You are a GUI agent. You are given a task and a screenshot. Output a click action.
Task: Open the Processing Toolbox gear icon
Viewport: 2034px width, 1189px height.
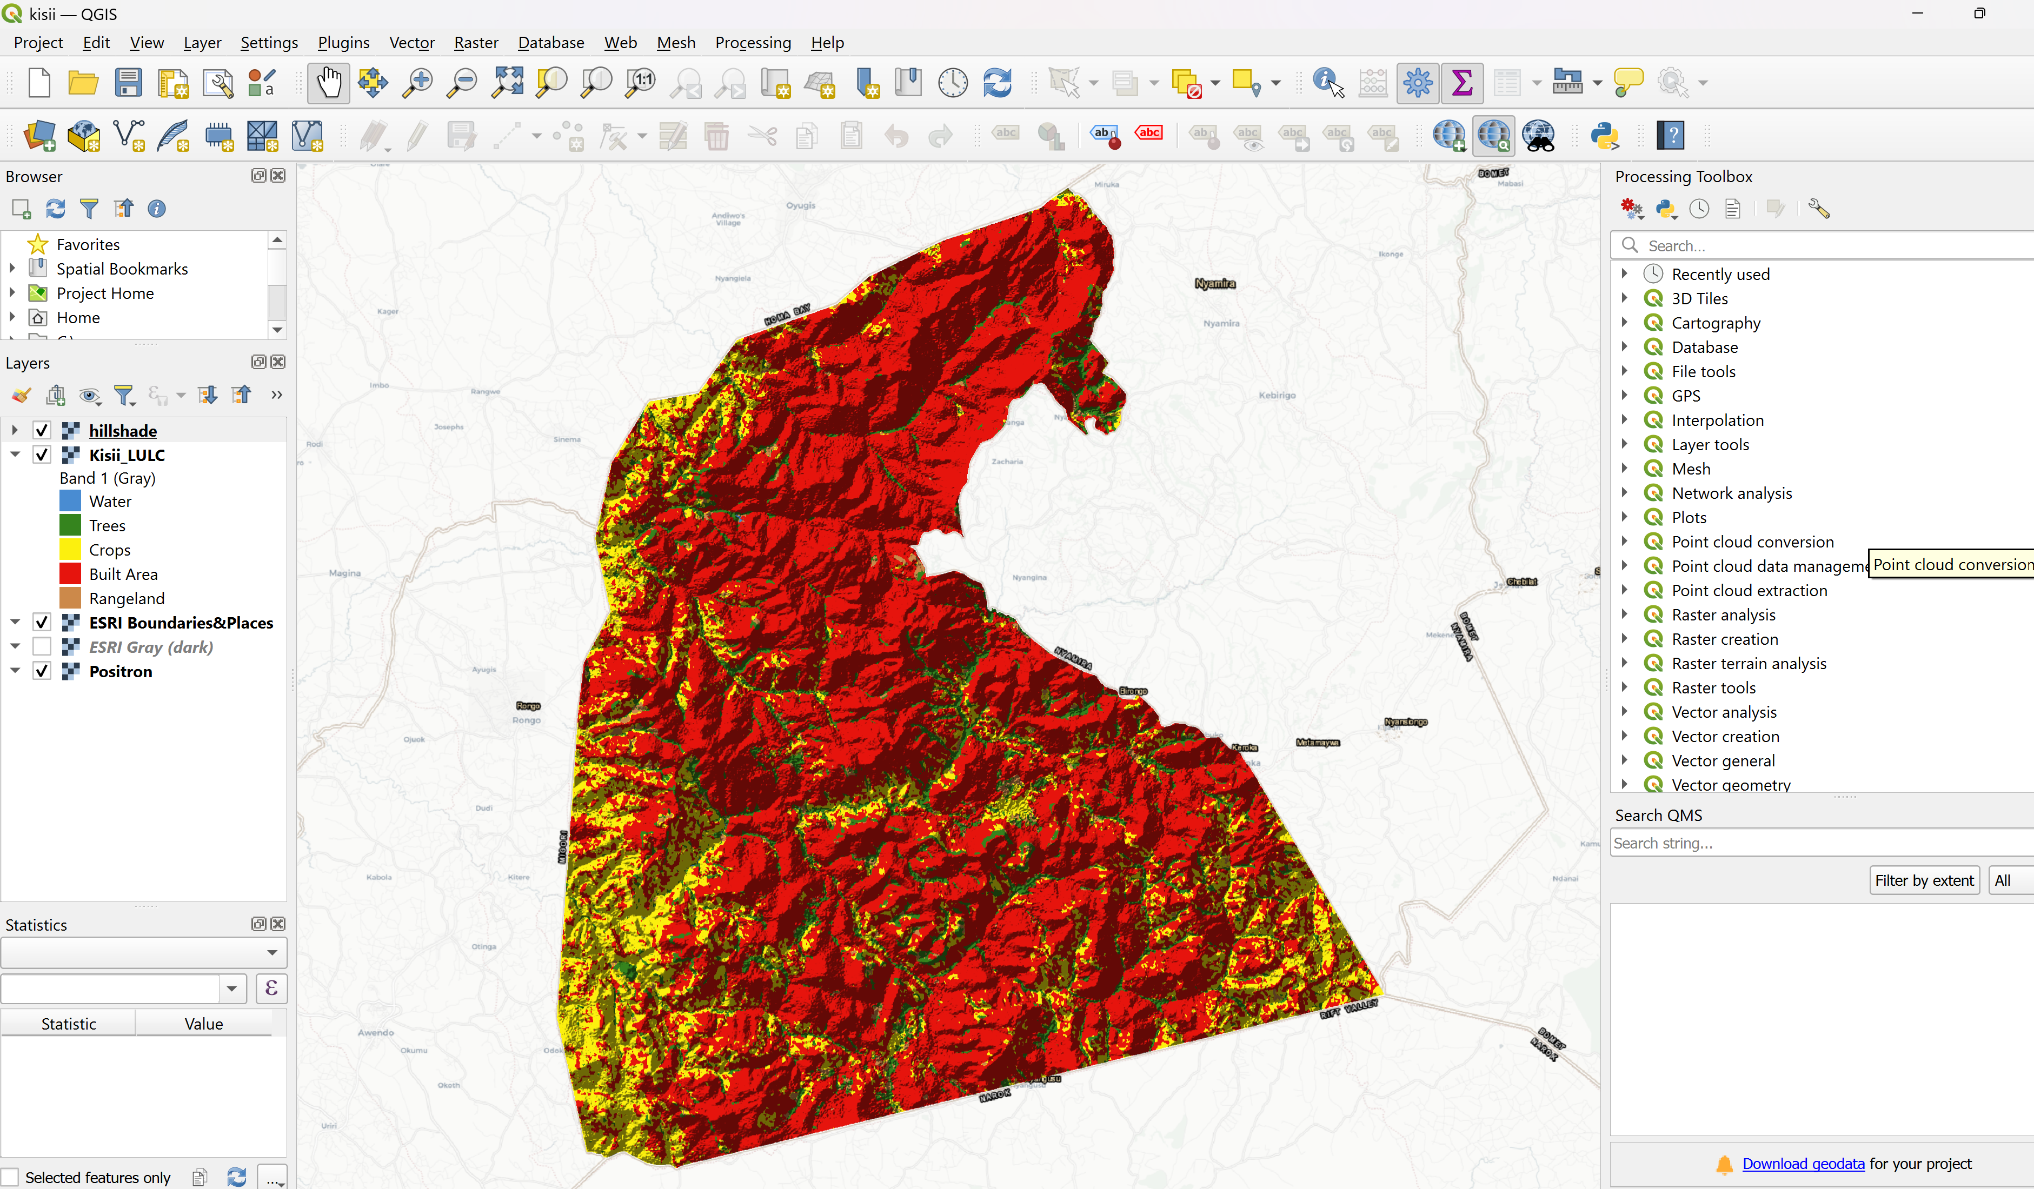click(1417, 82)
